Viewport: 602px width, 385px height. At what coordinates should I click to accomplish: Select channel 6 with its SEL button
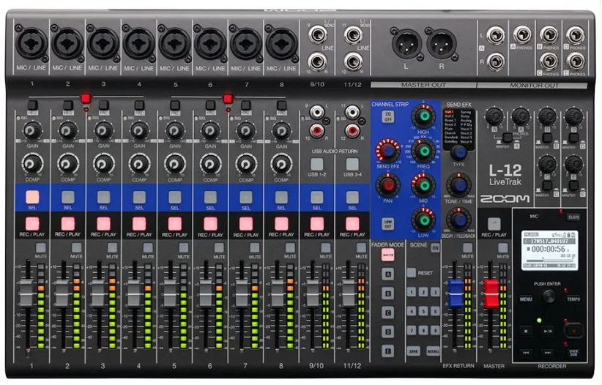(210, 197)
